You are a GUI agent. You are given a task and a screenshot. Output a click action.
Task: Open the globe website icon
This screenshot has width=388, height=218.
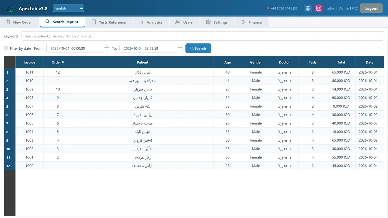(308, 8)
